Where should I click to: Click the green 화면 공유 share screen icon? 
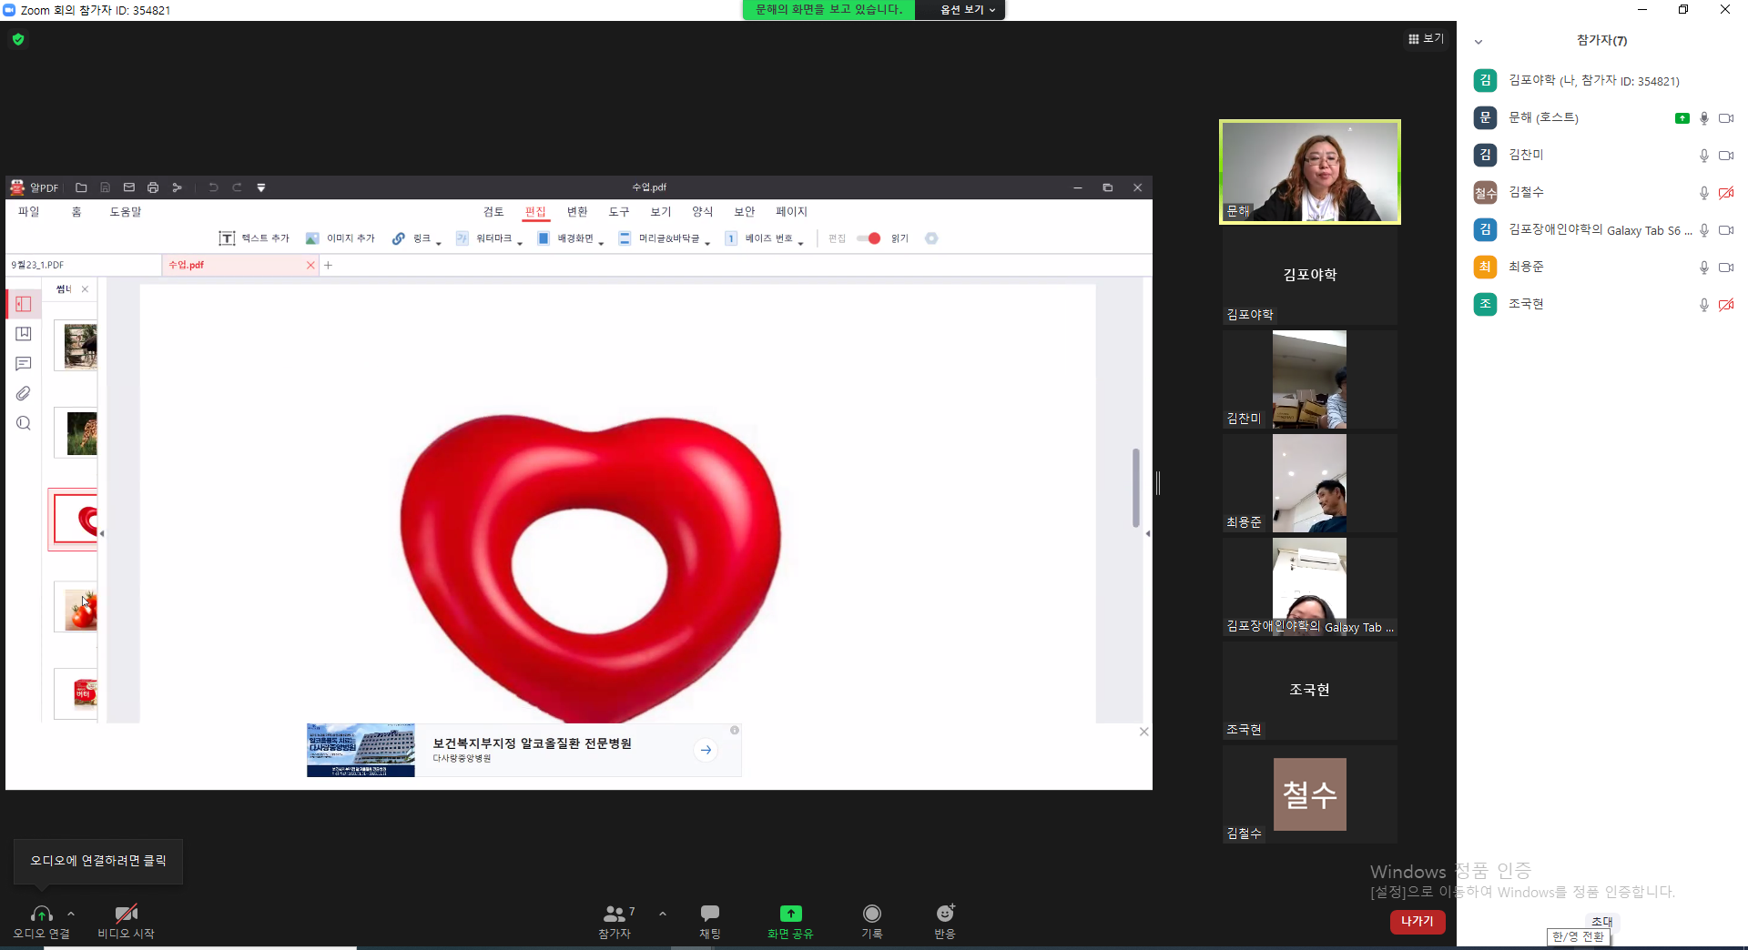click(x=790, y=914)
